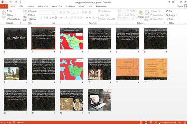The height and width of the screenshot is (124, 187).
Task: Open the Section dropdown
Action: pos(33,19)
